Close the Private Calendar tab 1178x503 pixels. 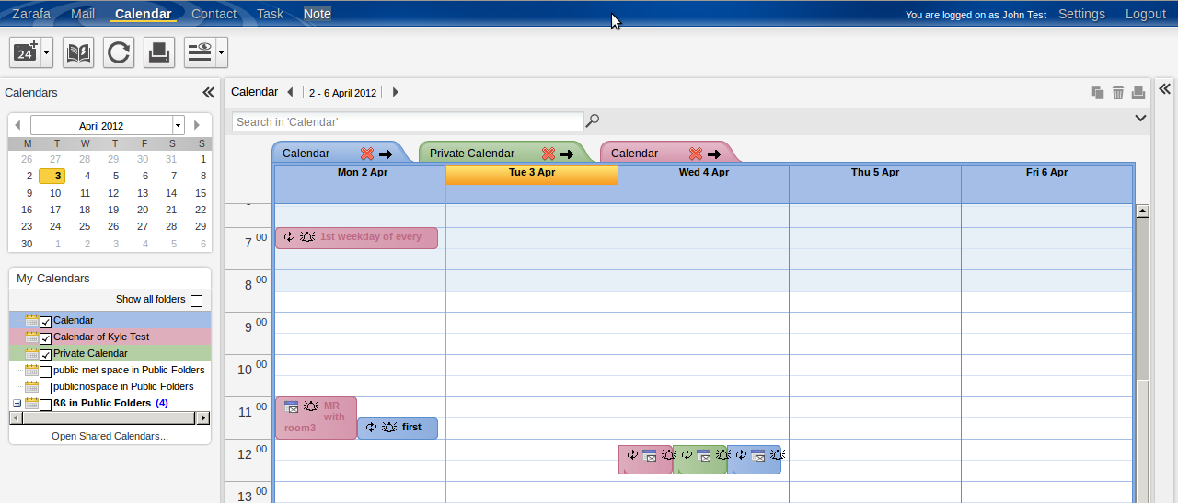click(x=549, y=154)
